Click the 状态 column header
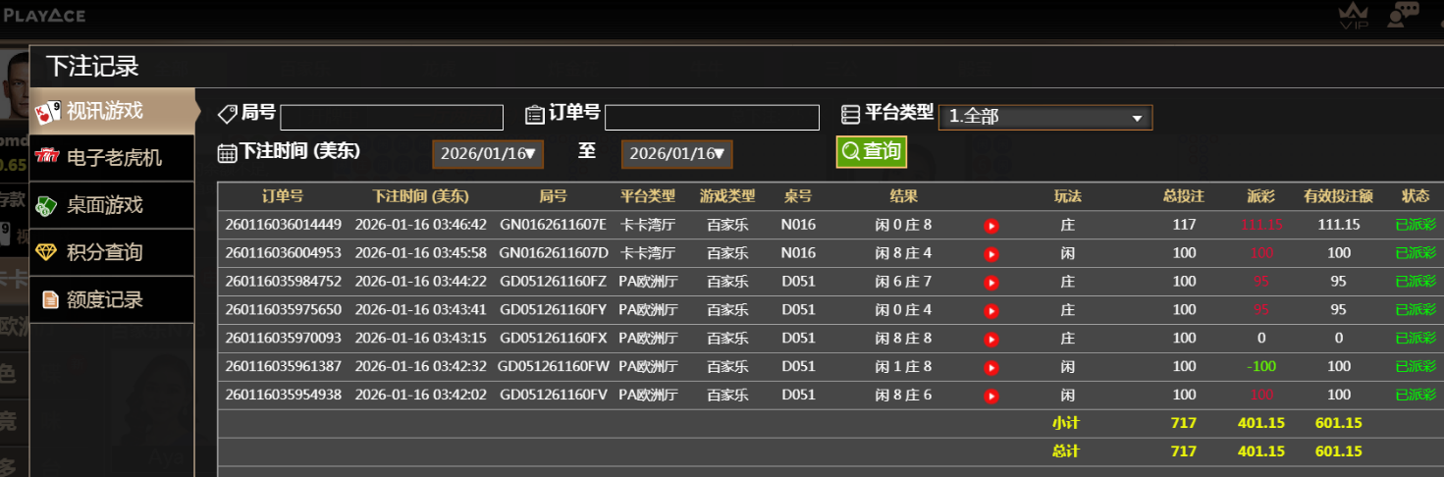Screen dimensions: 1444x477 pos(1416,196)
